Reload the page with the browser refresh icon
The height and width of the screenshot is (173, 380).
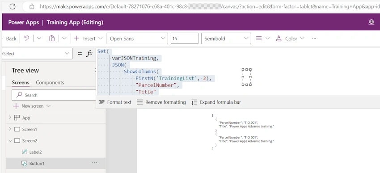(13, 7)
